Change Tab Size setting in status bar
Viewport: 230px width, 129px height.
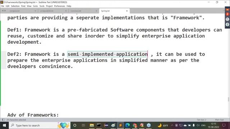pyautogui.click(x=201, y=120)
